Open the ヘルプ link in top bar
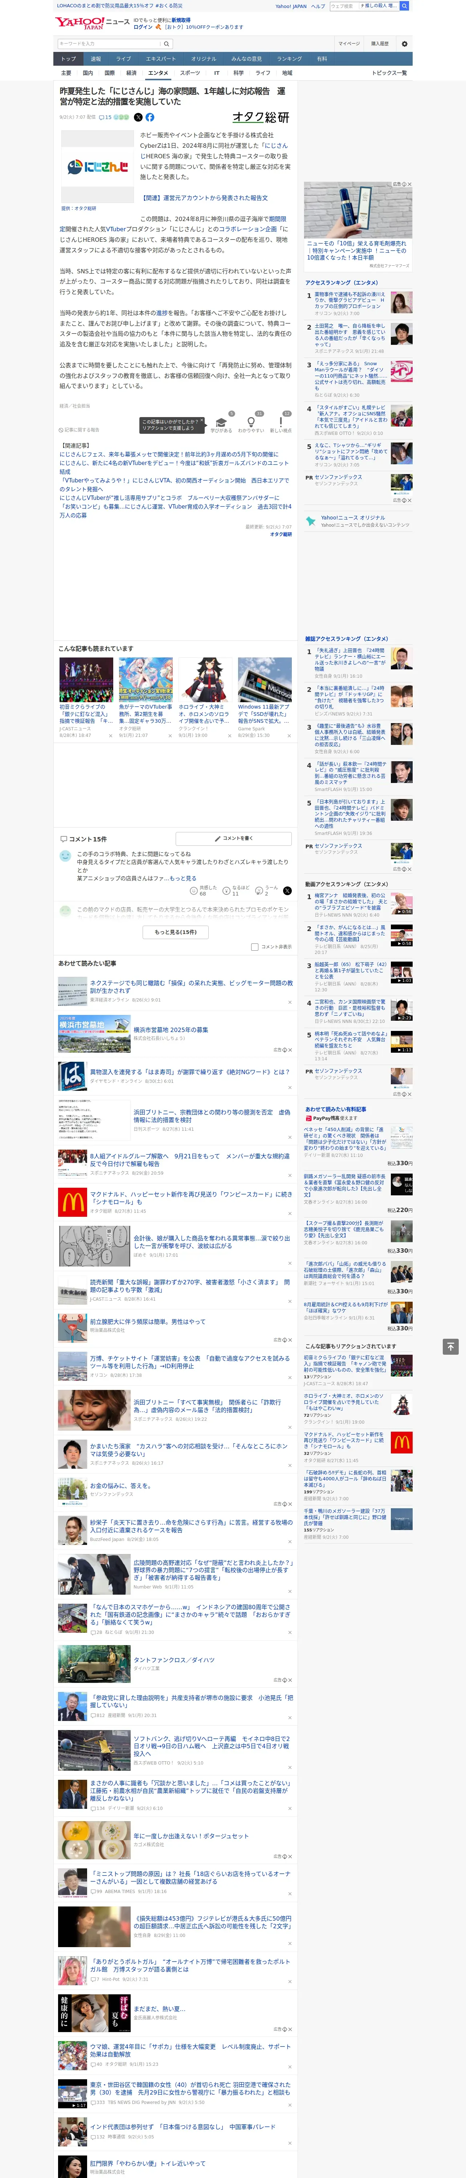Screen dimensions: 466x2178 pos(318,6)
